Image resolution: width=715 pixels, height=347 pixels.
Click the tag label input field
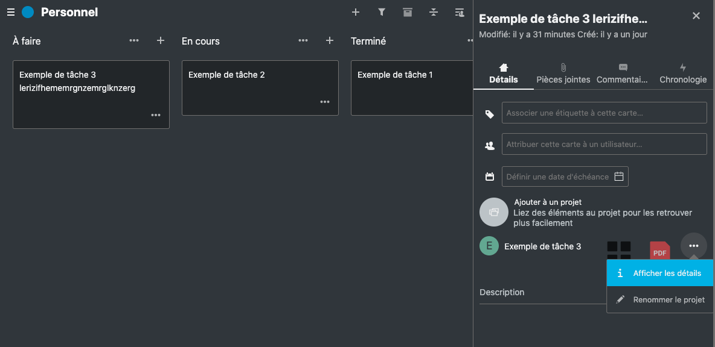point(604,113)
